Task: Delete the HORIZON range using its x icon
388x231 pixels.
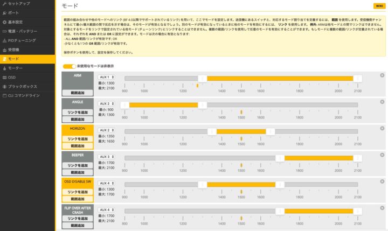Action: pyautogui.click(x=382, y=128)
